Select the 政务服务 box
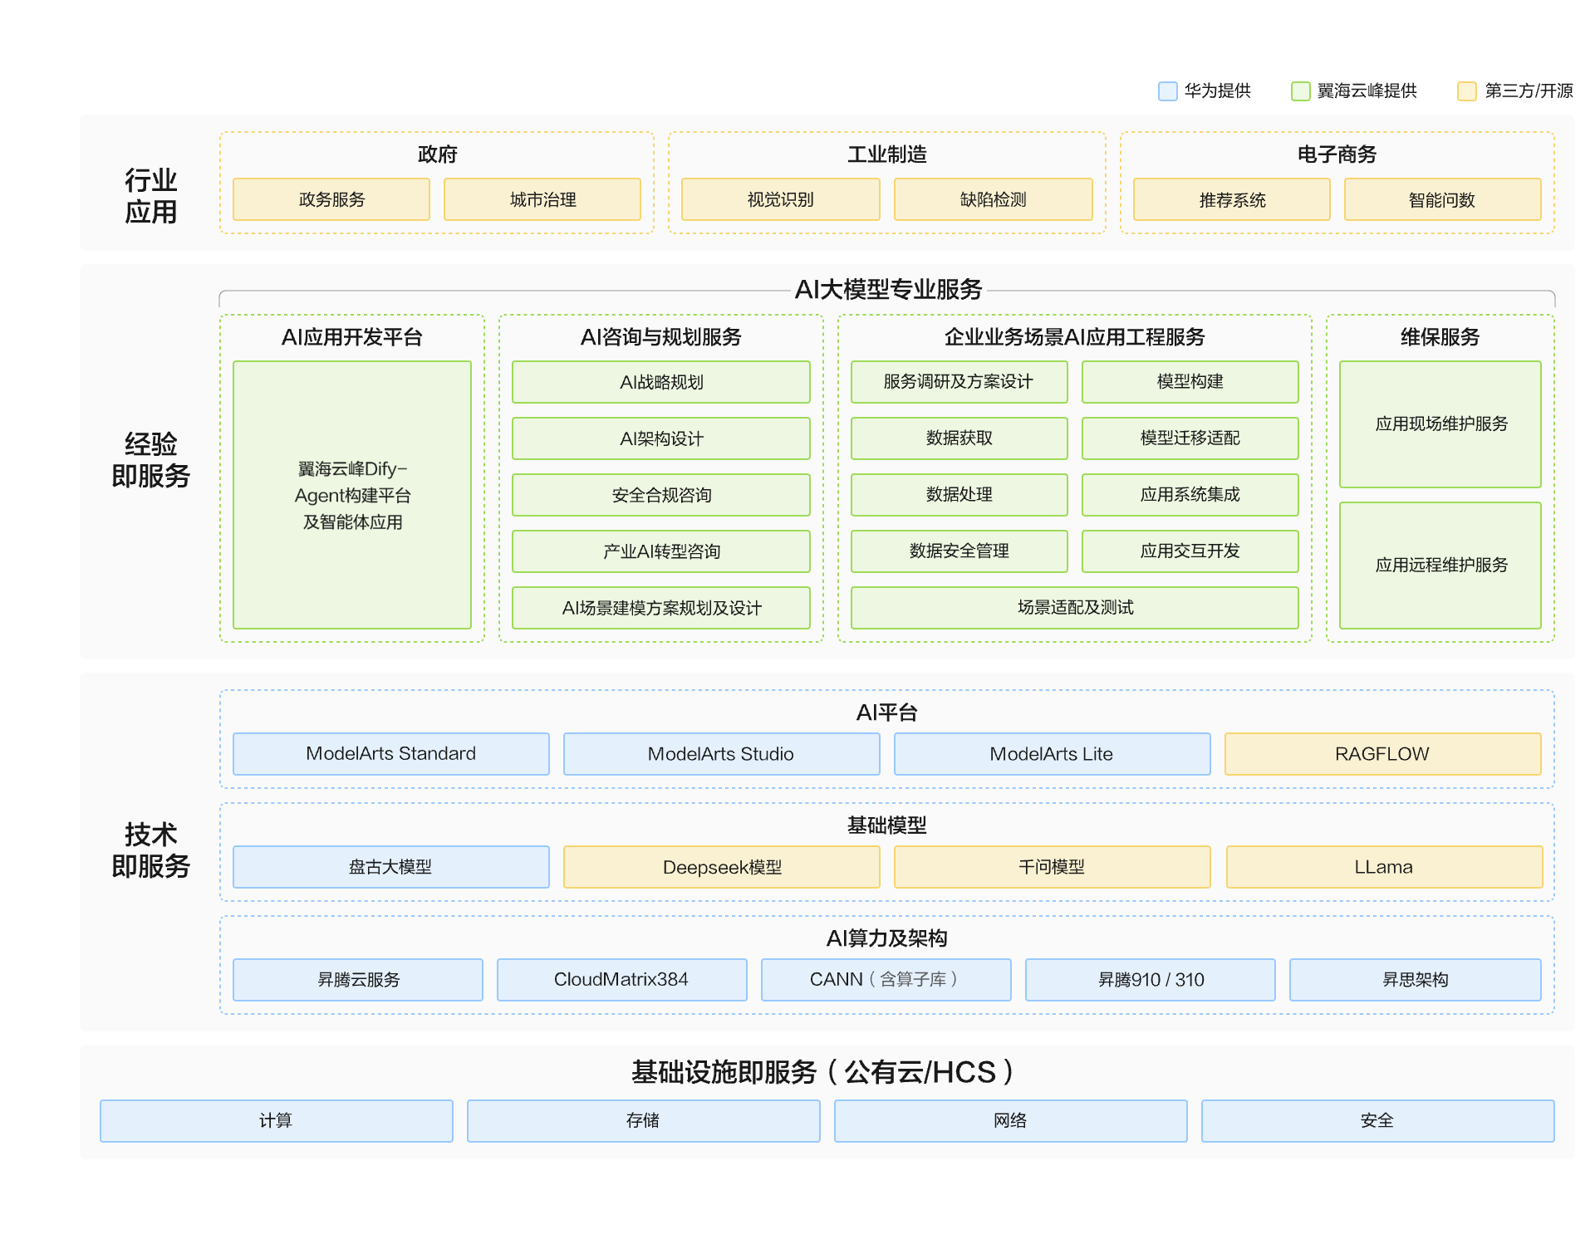The height and width of the screenshot is (1239, 1595). click(x=331, y=199)
